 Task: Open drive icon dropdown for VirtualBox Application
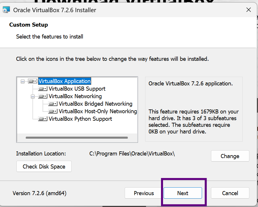(33, 81)
